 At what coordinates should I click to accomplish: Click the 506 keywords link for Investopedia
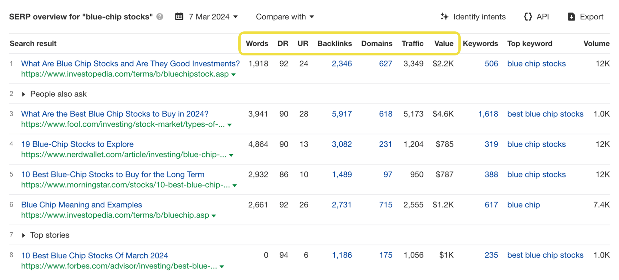(491, 63)
